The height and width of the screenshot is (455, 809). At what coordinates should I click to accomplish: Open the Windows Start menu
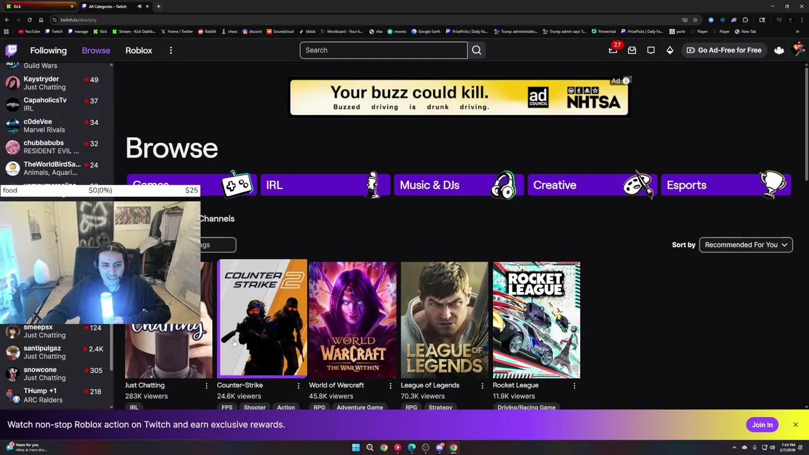(x=356, y=447)
